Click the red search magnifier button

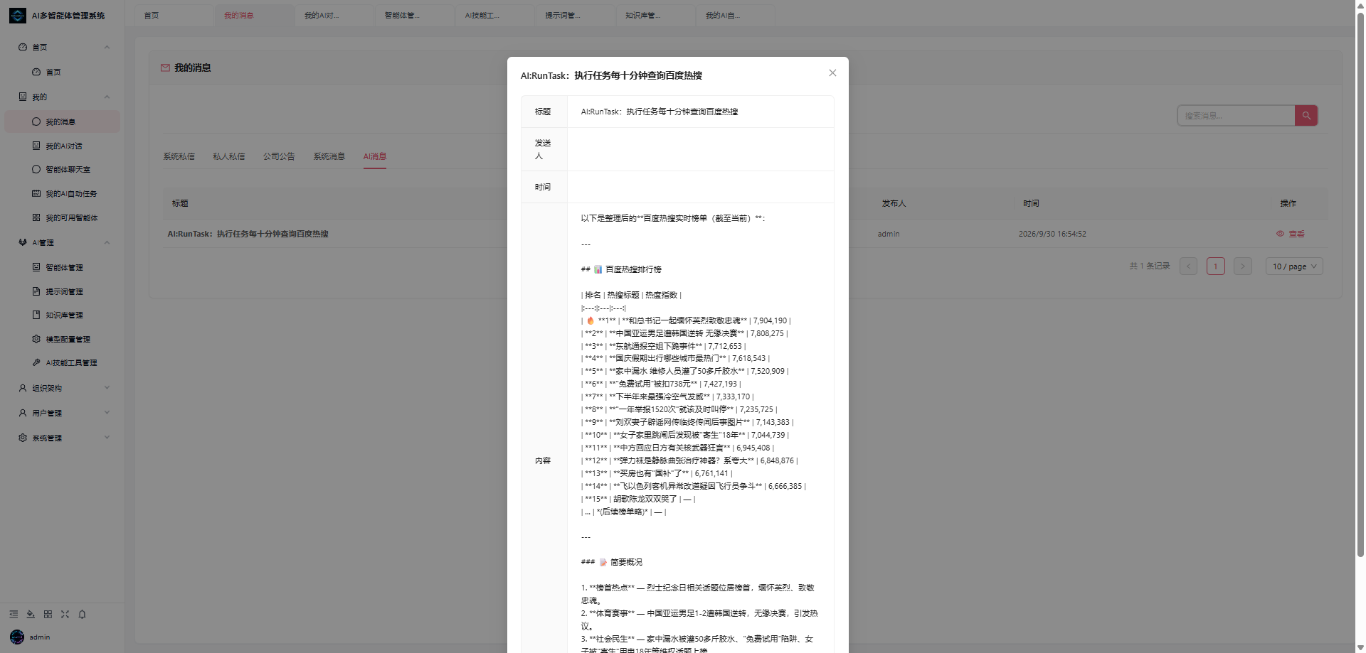coord(1306,115)
